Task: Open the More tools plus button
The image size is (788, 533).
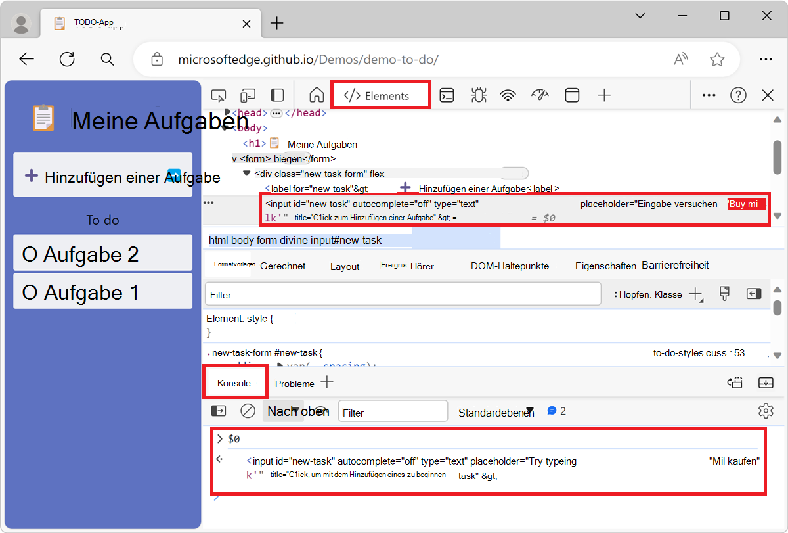Action: (x=603, y=95)
